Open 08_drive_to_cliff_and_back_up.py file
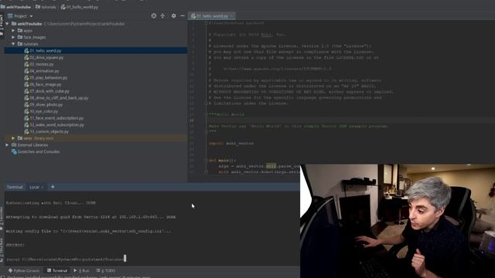 click(x=59, y=98)
